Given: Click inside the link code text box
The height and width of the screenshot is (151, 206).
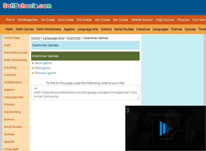Looking at the screenshot, I should [85, 92].
